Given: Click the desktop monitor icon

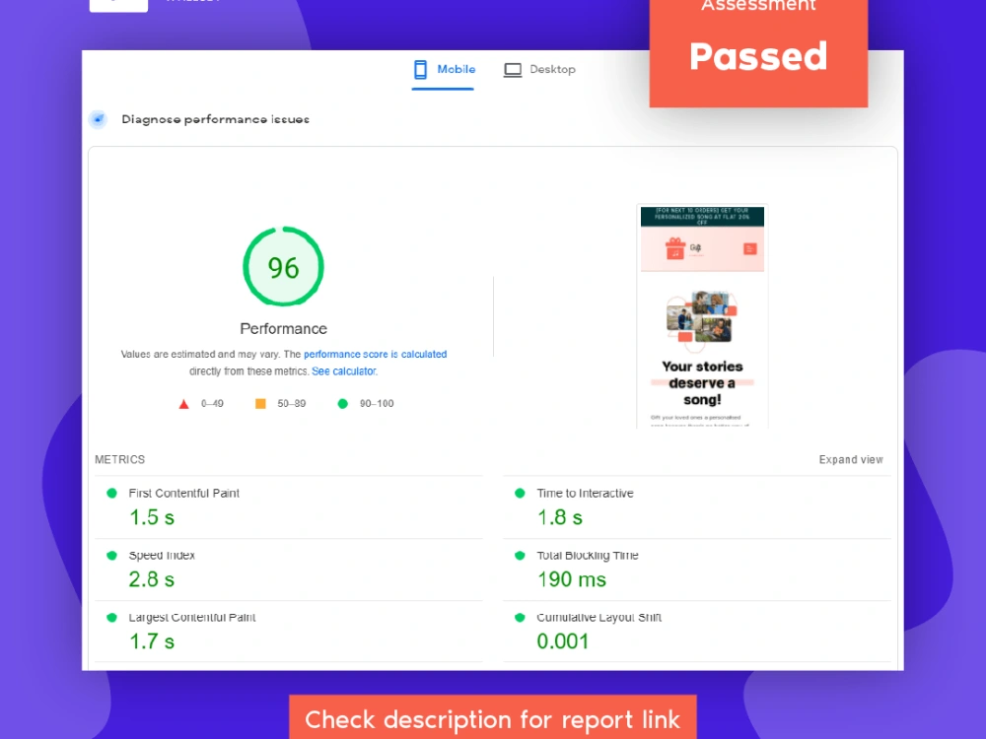Looking at the screenshot, I should (x=513, y=70).
